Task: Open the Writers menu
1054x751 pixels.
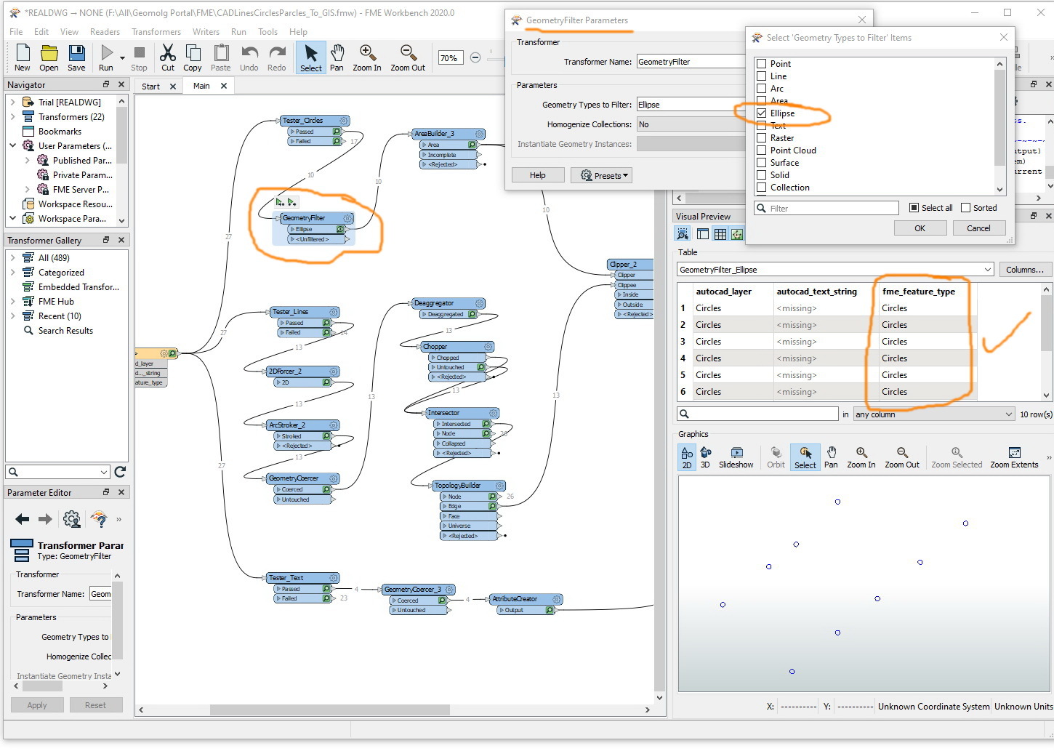Action: 206,32
